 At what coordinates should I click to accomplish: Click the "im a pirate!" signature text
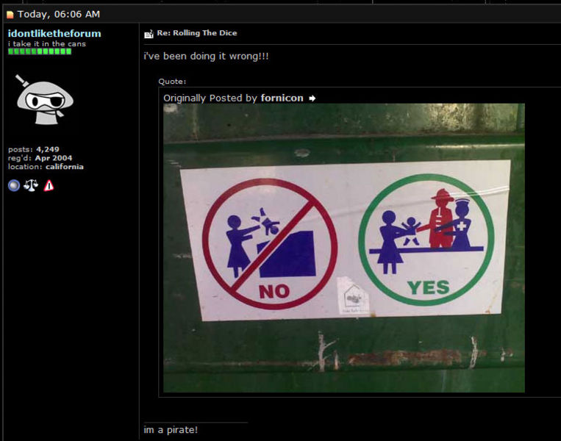point(171,429)
